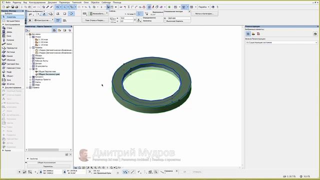Open the Renovation Filter dropdown

281,42
